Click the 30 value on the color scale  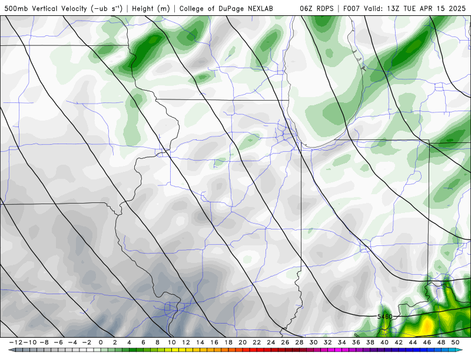pyautogui.click(x=314, y=342)
